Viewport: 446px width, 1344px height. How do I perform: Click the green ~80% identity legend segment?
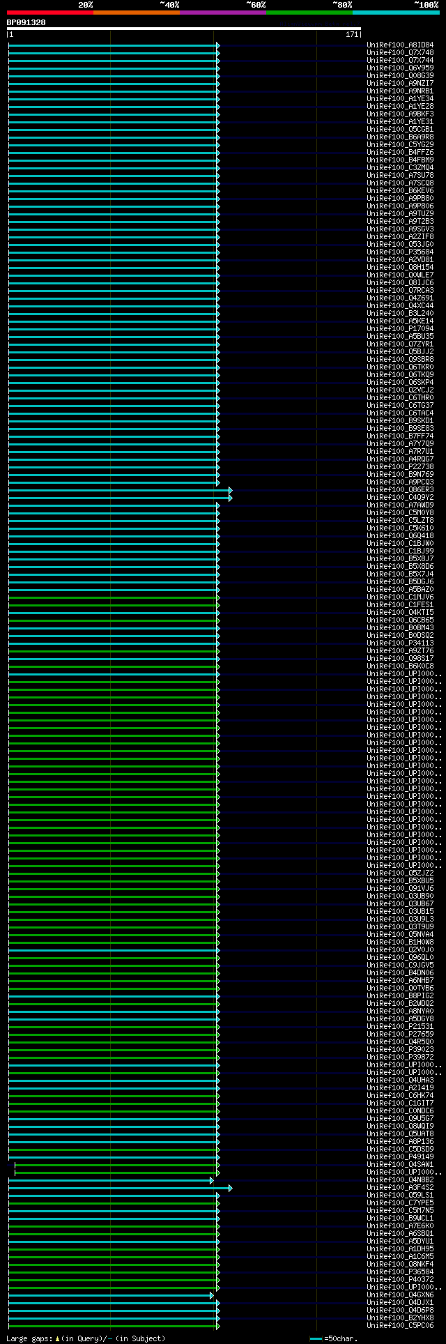click(x=309, y=12)
